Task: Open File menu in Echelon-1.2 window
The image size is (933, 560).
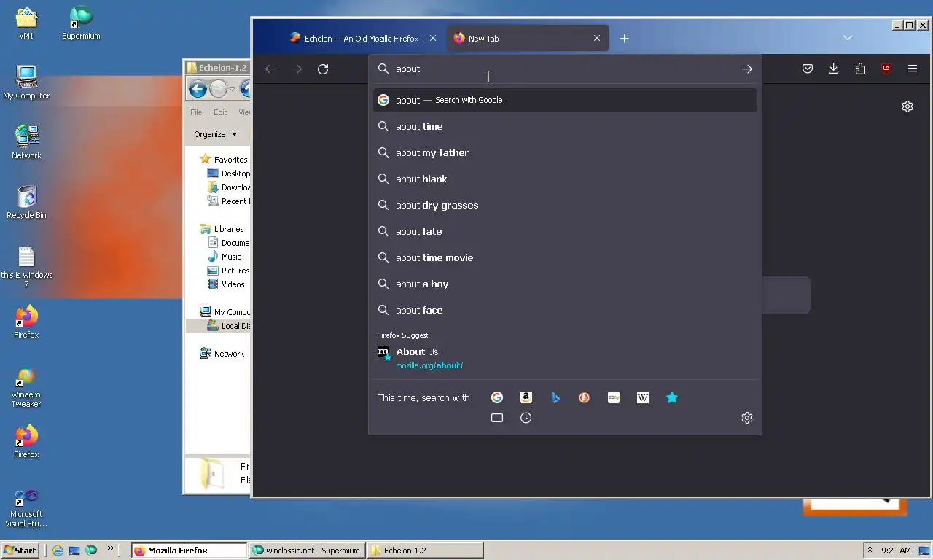Action: point(196,112)
